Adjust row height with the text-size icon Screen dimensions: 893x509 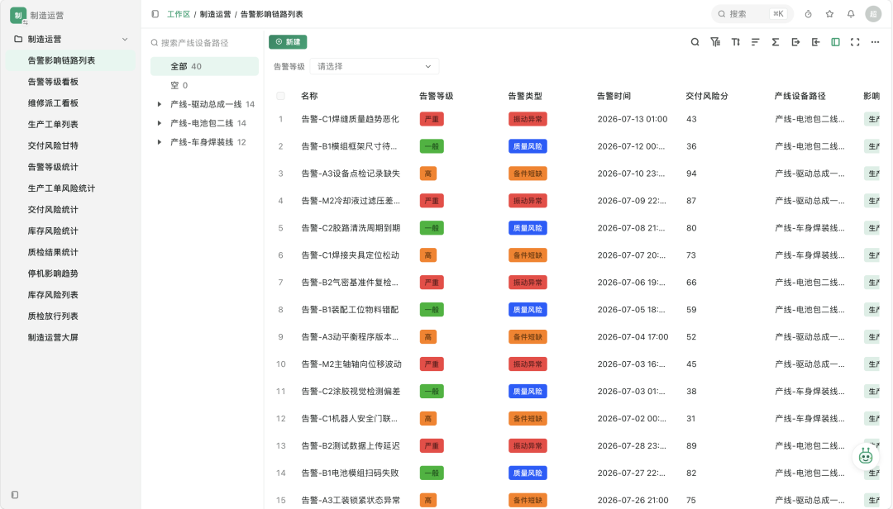(x=735, y=42)
